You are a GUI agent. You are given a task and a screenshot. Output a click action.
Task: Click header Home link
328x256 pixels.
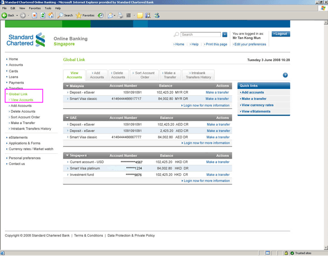pyautogui.click(x=179, y=44)
